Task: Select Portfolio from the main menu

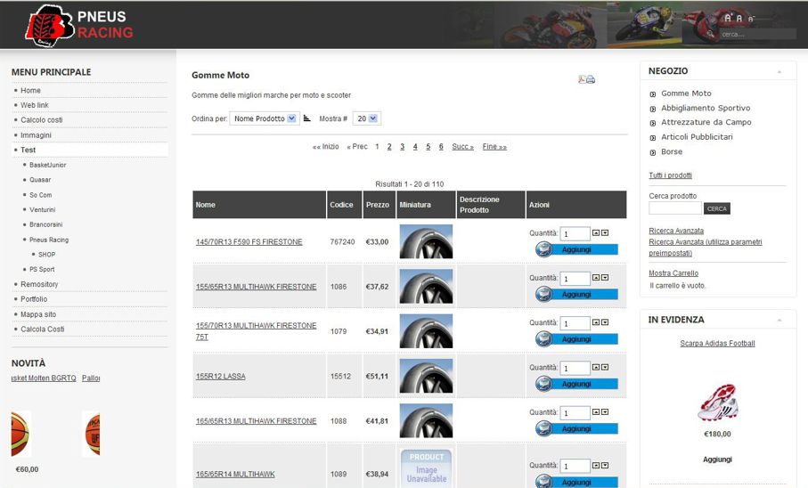Action: [34, 299]
